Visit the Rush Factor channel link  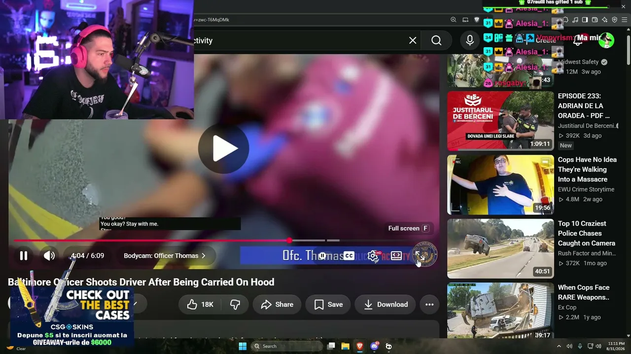coord(587,253)
